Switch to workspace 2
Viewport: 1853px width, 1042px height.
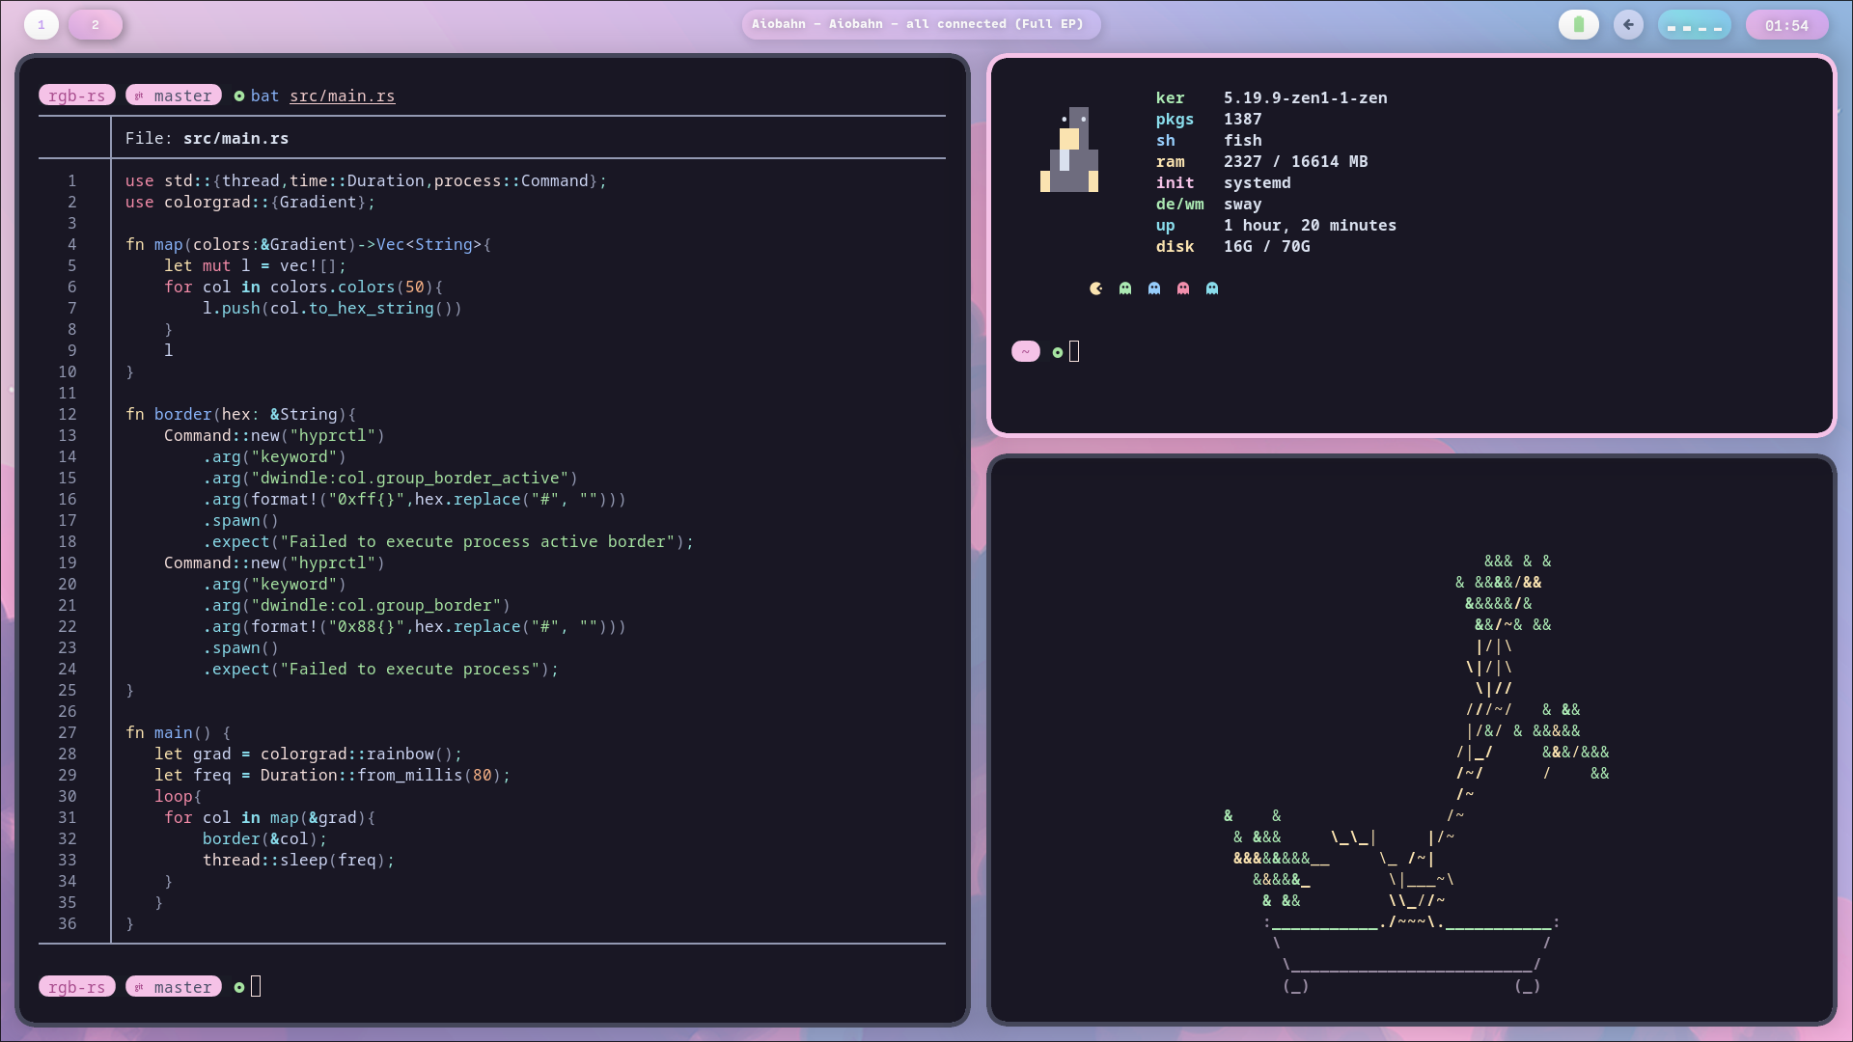tap(96, 25)
